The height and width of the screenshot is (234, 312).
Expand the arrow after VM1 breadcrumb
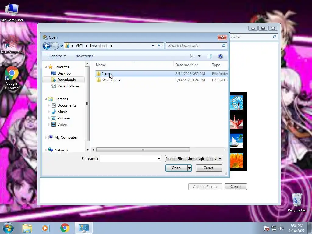[87, 46]
